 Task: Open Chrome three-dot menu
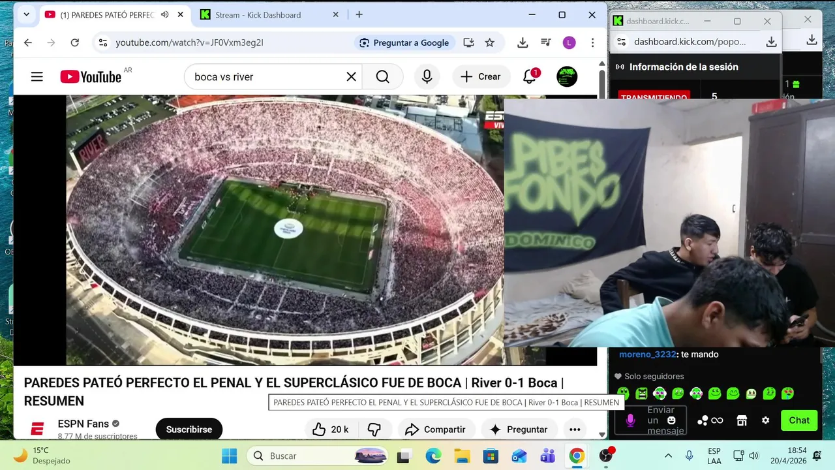tap(592, 42)
